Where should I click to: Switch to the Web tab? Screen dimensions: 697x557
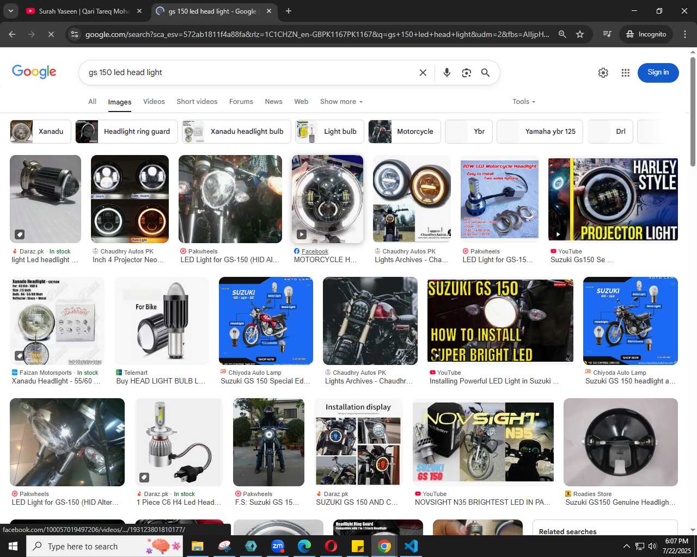click(301, 102)
